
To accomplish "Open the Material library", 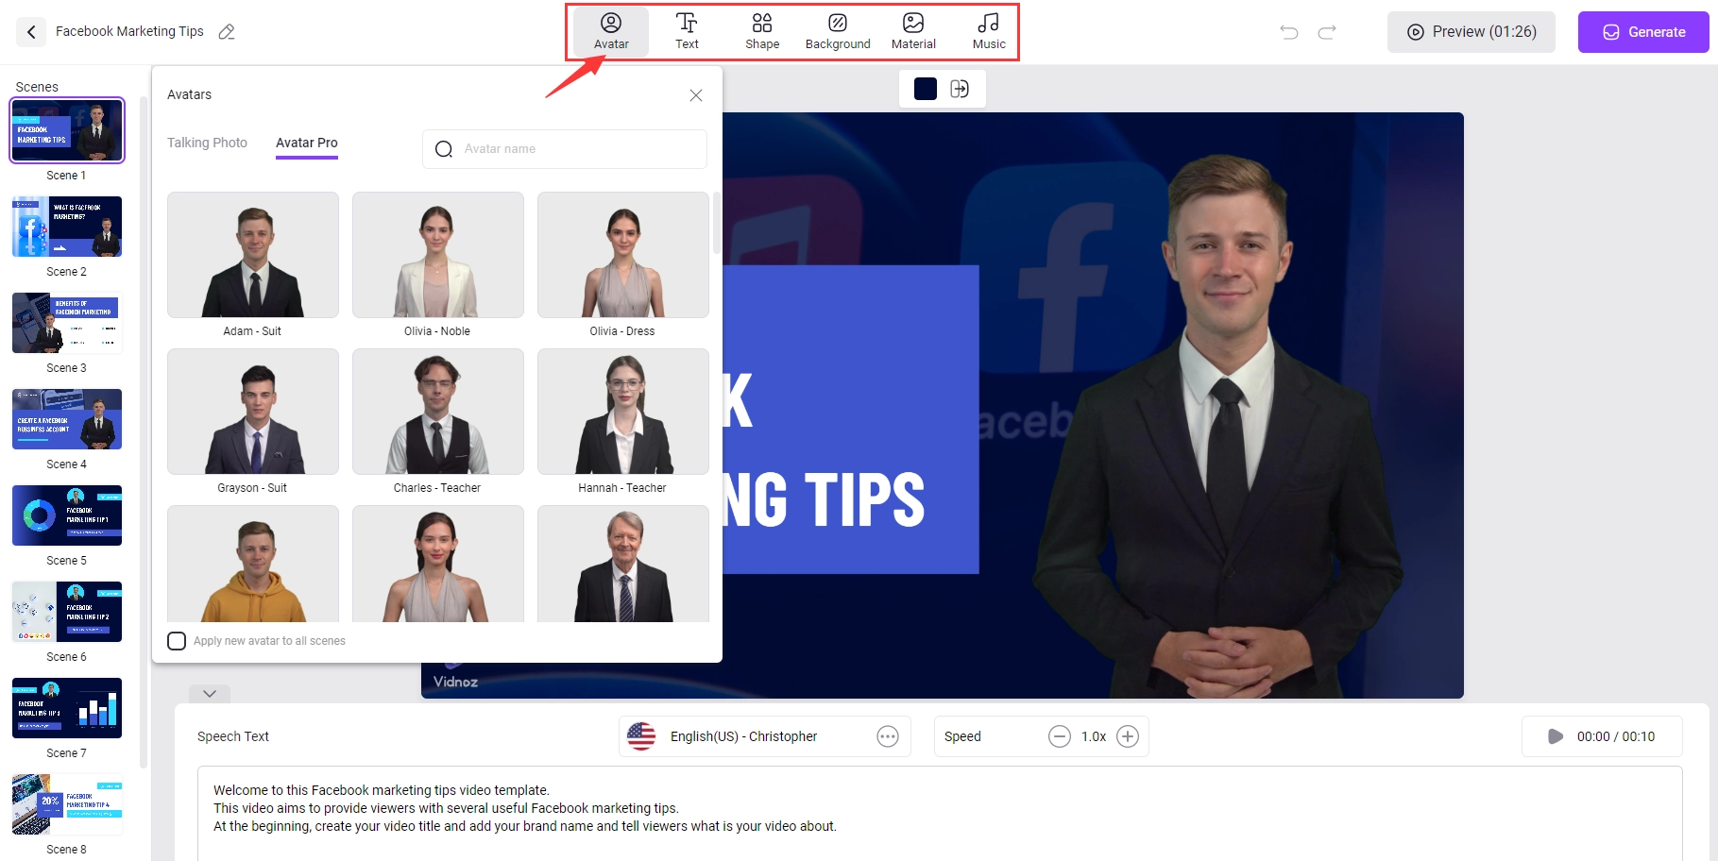I will [x=913, y=31].
